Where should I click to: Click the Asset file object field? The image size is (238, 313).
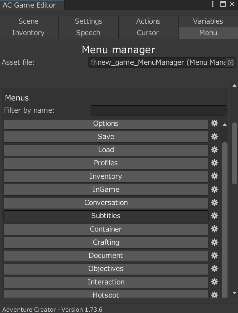[158, 63]
